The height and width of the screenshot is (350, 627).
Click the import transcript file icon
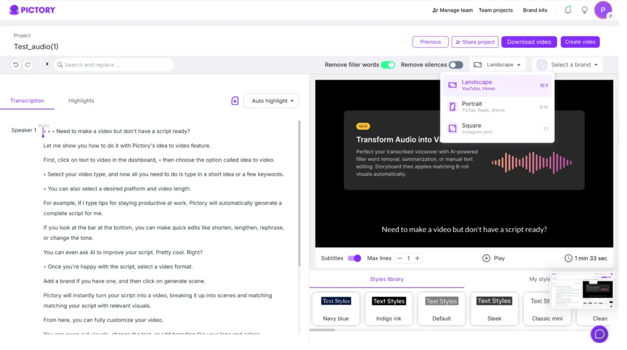click(235, 101)
